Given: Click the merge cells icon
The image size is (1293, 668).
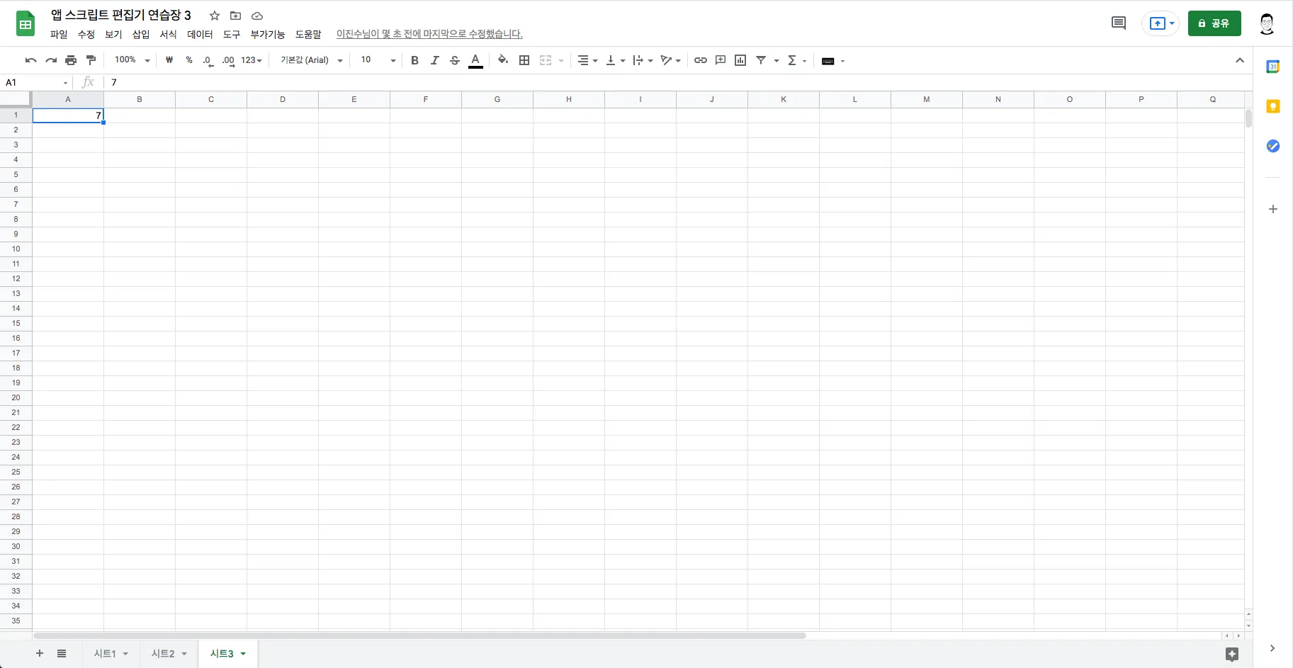Looking at the screenshot, I should click(546, 60).
